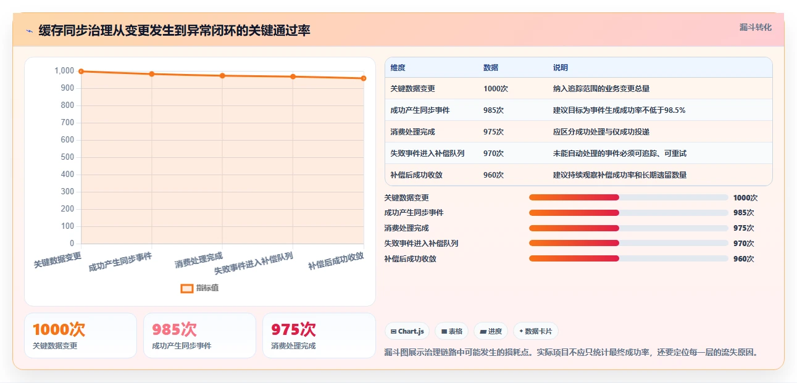The height and width of the screenshot is (383, 797).
Task: Click the chart data point for 失败事件进入补偿队列
Action: 293,76
